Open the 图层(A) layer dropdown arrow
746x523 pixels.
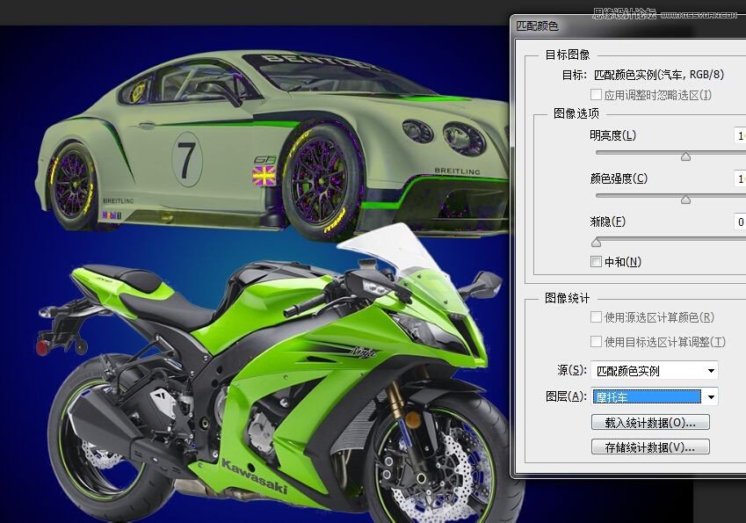(x=711, y=396)
